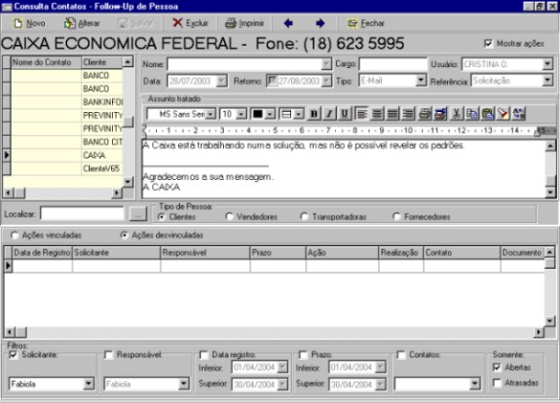
Task: Open the Referência dropdown
Action: (x=547, y=81)
